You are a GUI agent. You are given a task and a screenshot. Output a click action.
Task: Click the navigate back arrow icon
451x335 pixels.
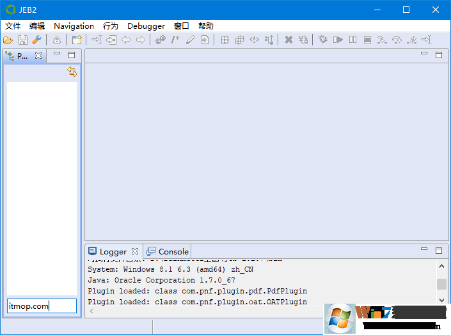126,40
